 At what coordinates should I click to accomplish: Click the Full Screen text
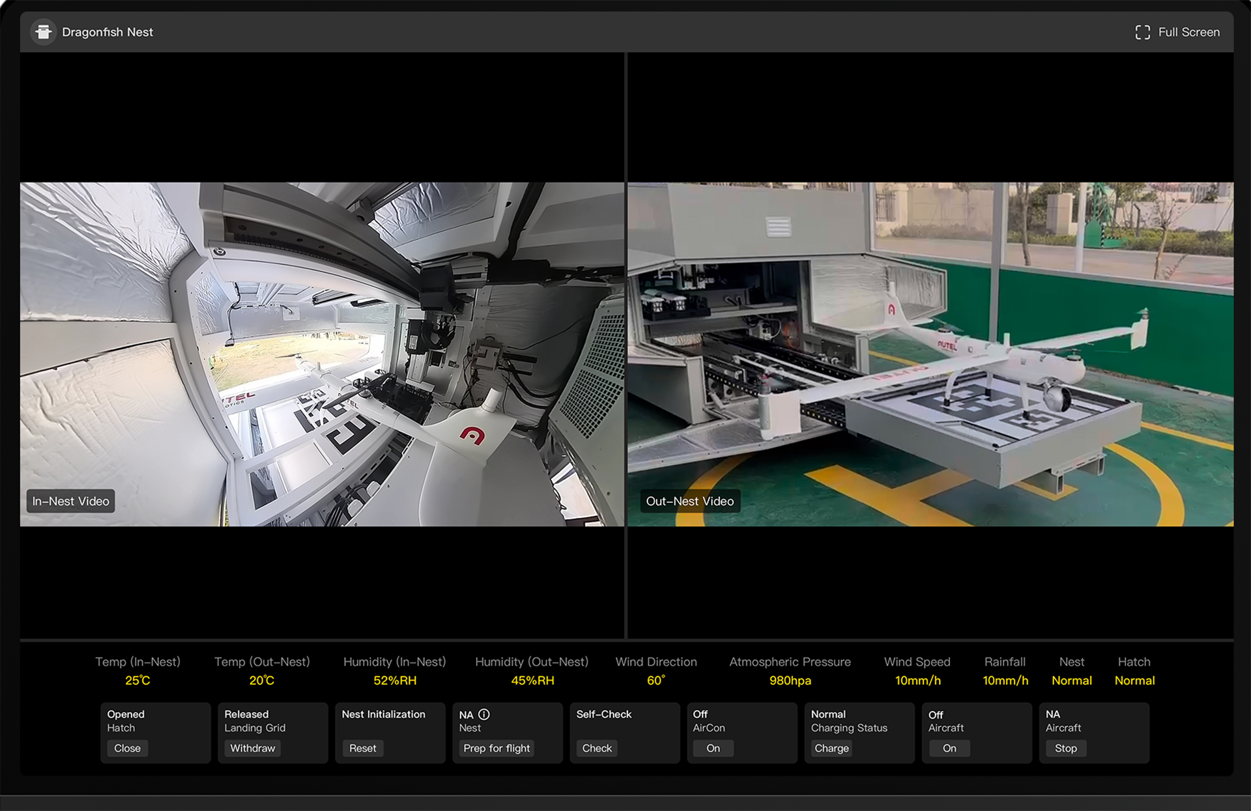[x=1189, y=33]
